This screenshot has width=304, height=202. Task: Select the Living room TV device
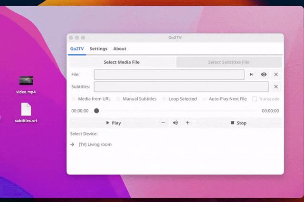(x=95, y=144)
